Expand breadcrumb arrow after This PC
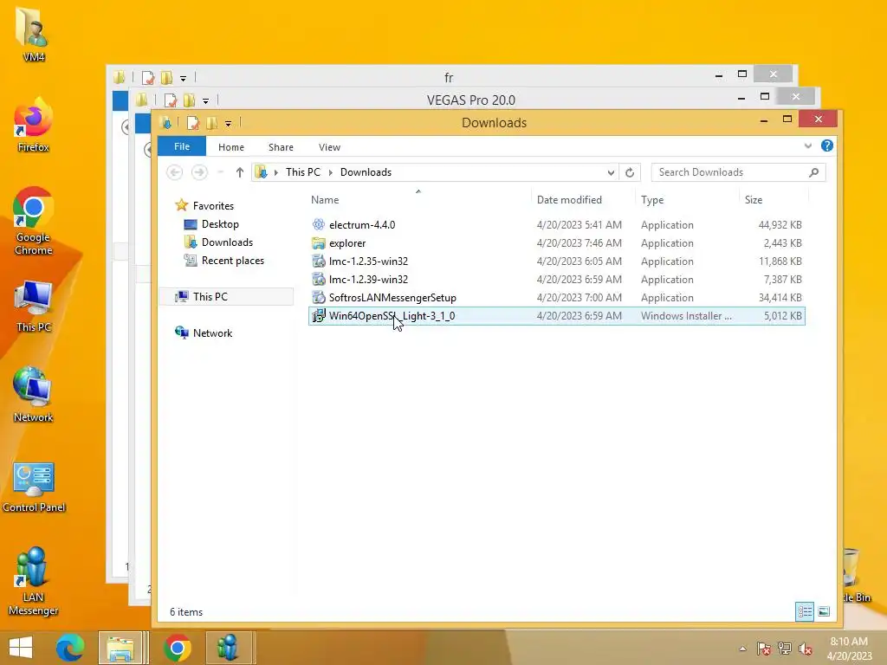887x665 pixels. click(x=330, y=172)
